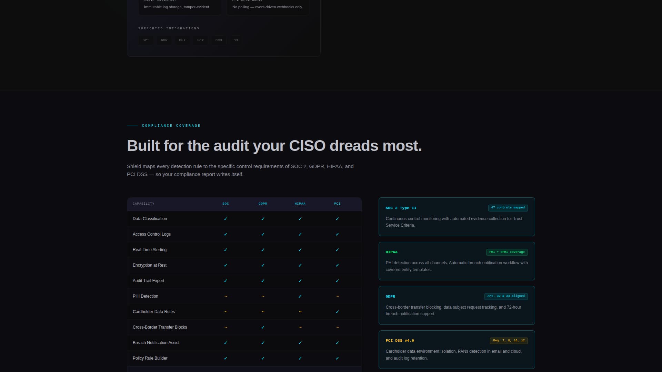Click the 47 controls mapped badge
This screenshot has width=662, height=372.
click(508, 208)
